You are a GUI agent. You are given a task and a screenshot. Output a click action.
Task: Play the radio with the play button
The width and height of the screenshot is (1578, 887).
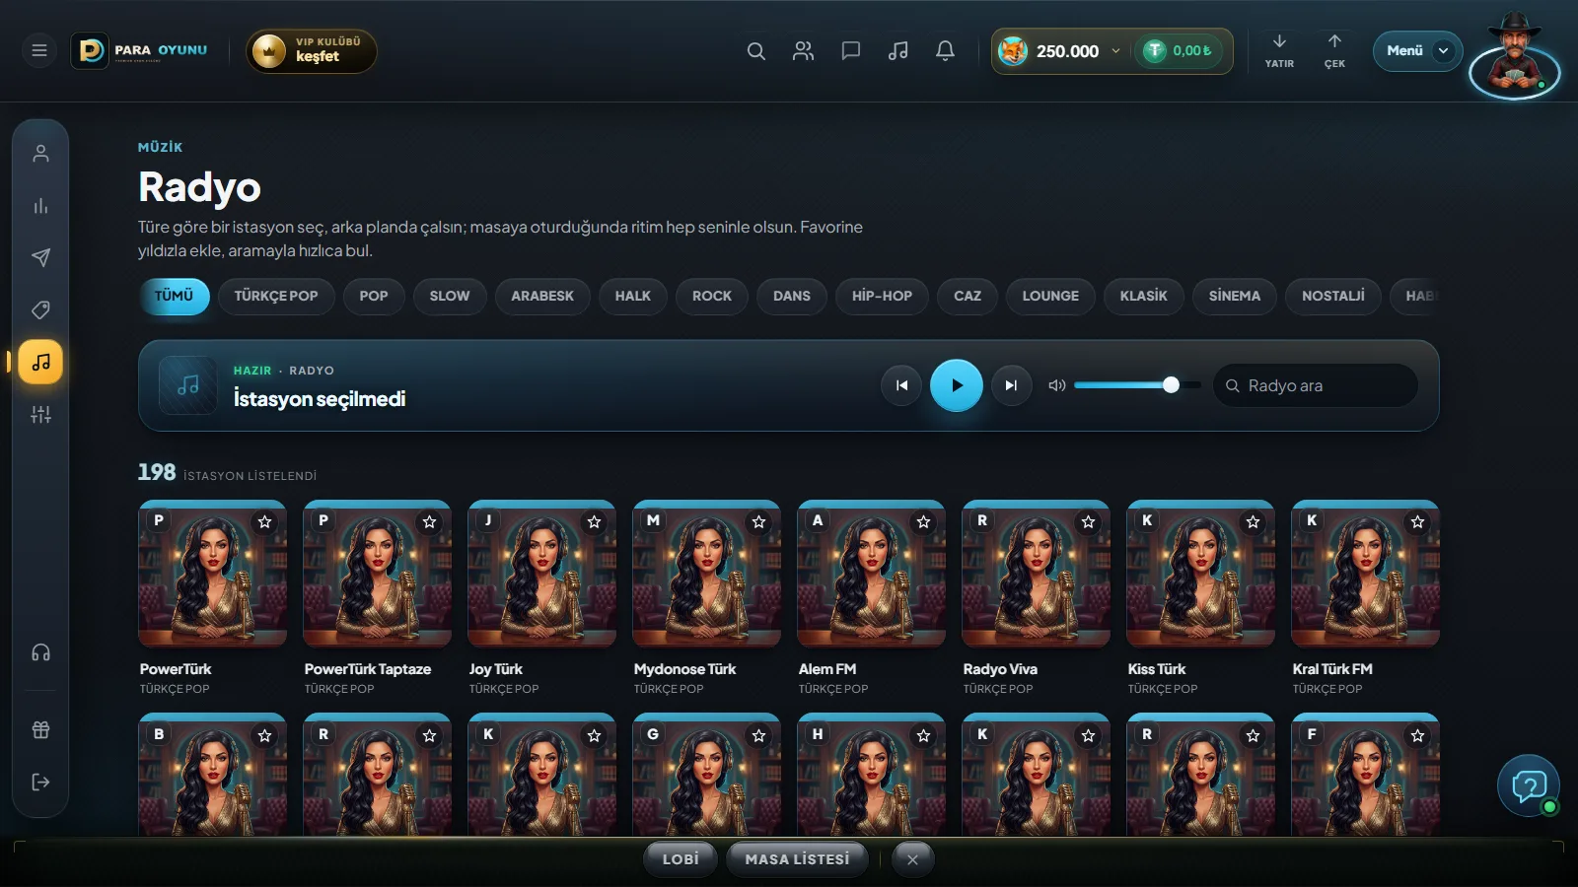(x=957, y=385)
